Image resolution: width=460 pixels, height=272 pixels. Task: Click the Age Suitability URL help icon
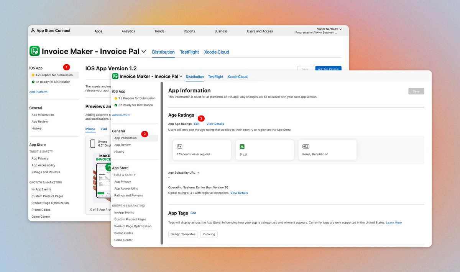(198, 173)
